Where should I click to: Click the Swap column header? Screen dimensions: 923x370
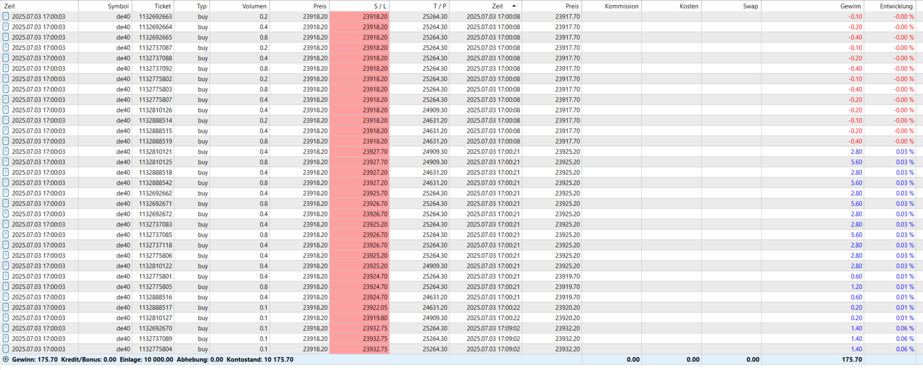click(731, 6)
